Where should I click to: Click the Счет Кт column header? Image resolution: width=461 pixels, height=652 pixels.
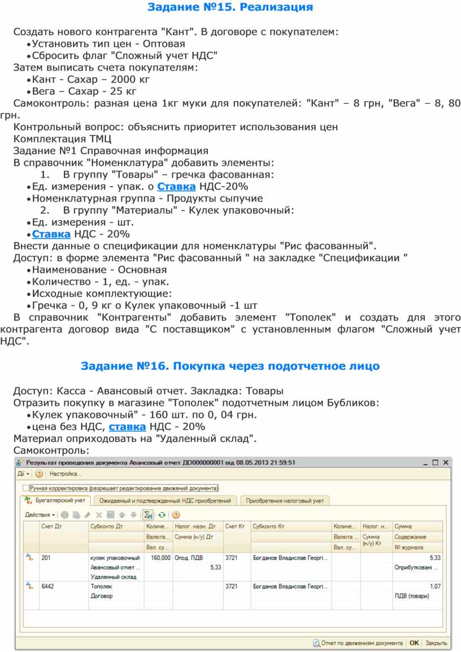coord(237,527)
